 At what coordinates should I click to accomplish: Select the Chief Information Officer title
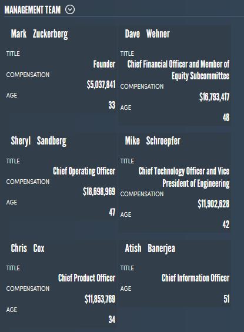tap(196, 278)
